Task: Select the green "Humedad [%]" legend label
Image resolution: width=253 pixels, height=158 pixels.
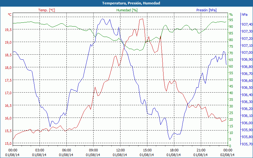Action: coord(127,10)
